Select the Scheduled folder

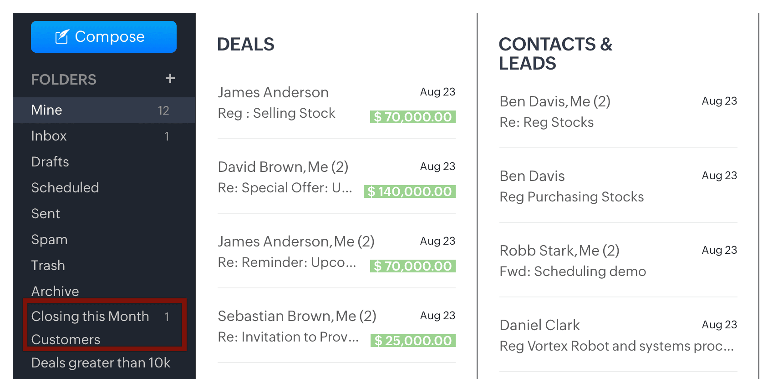[x=65, y=188]
